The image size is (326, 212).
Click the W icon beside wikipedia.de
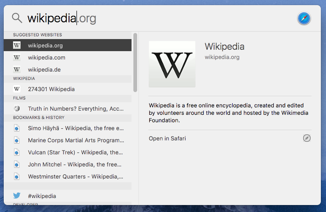(x=17, y=69)
